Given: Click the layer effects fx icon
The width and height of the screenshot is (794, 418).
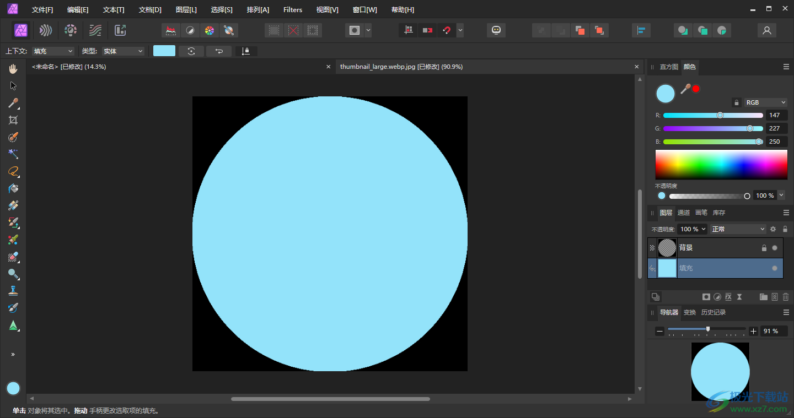Looking at the screenshot, I should (728, 297).
